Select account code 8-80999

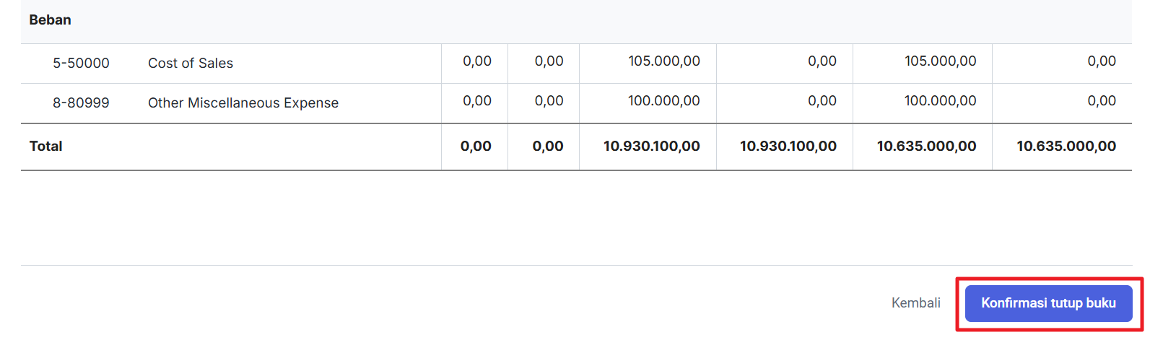[x=81, y=103]
